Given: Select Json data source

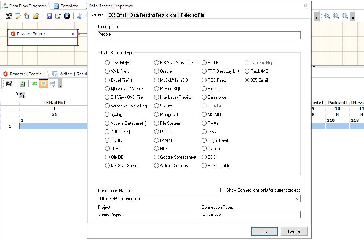Looking at the screenshot, I should pyautogui.click(x=204, y=132).
